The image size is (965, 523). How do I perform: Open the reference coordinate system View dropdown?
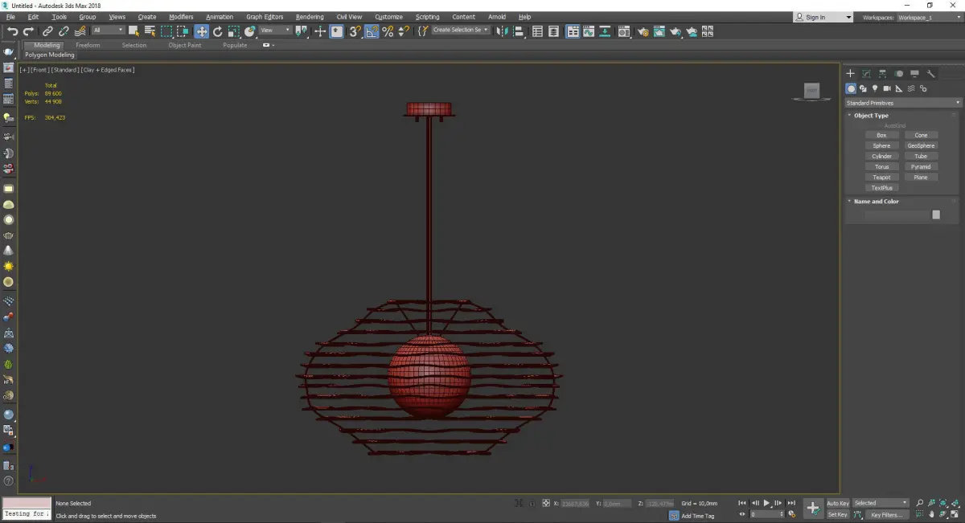click(275, 31)
